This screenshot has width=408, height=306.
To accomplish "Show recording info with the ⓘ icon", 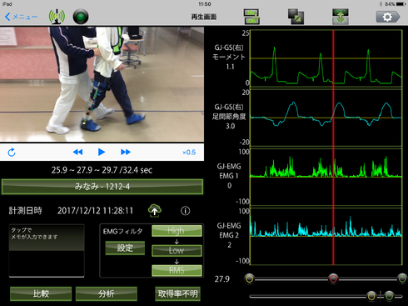I will coord(186,211).
